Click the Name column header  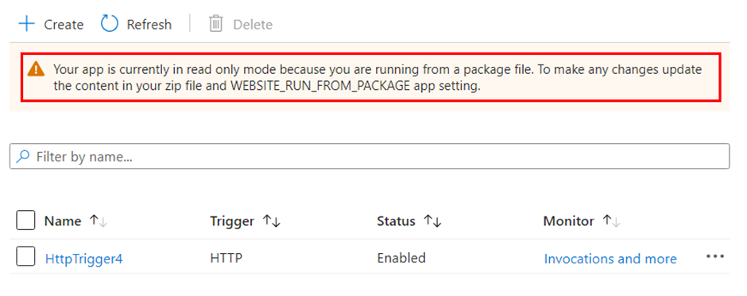click(x=63, y=221)
